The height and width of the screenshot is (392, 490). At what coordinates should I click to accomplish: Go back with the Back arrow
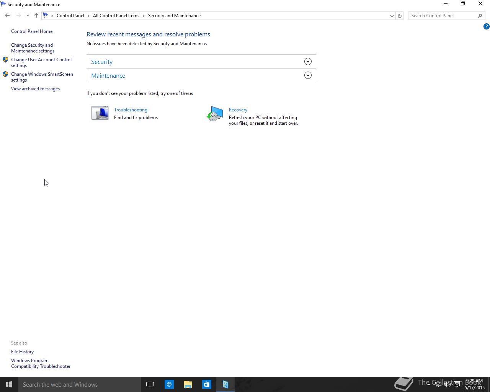click(x=7, y=16)
